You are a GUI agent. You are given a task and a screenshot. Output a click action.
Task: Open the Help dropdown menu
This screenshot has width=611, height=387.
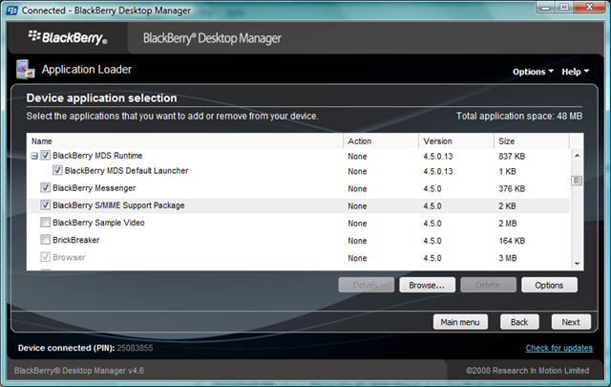575,72
